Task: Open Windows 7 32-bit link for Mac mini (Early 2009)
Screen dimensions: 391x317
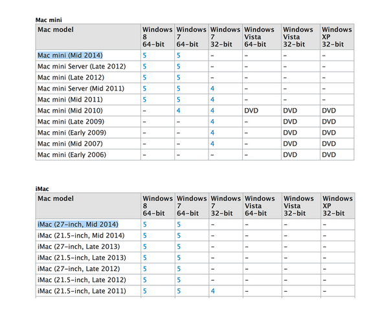Action: tap(212, 133)
